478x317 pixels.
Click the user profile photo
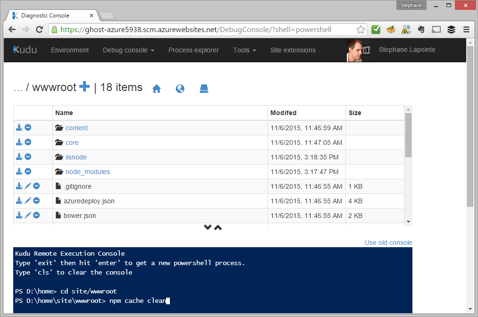point(358,50)
